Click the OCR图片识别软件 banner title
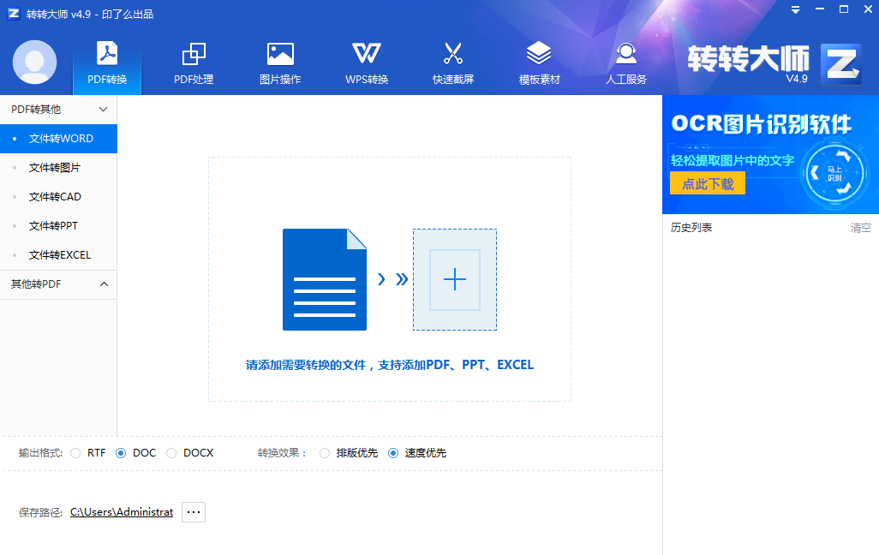 click(762, 124)
